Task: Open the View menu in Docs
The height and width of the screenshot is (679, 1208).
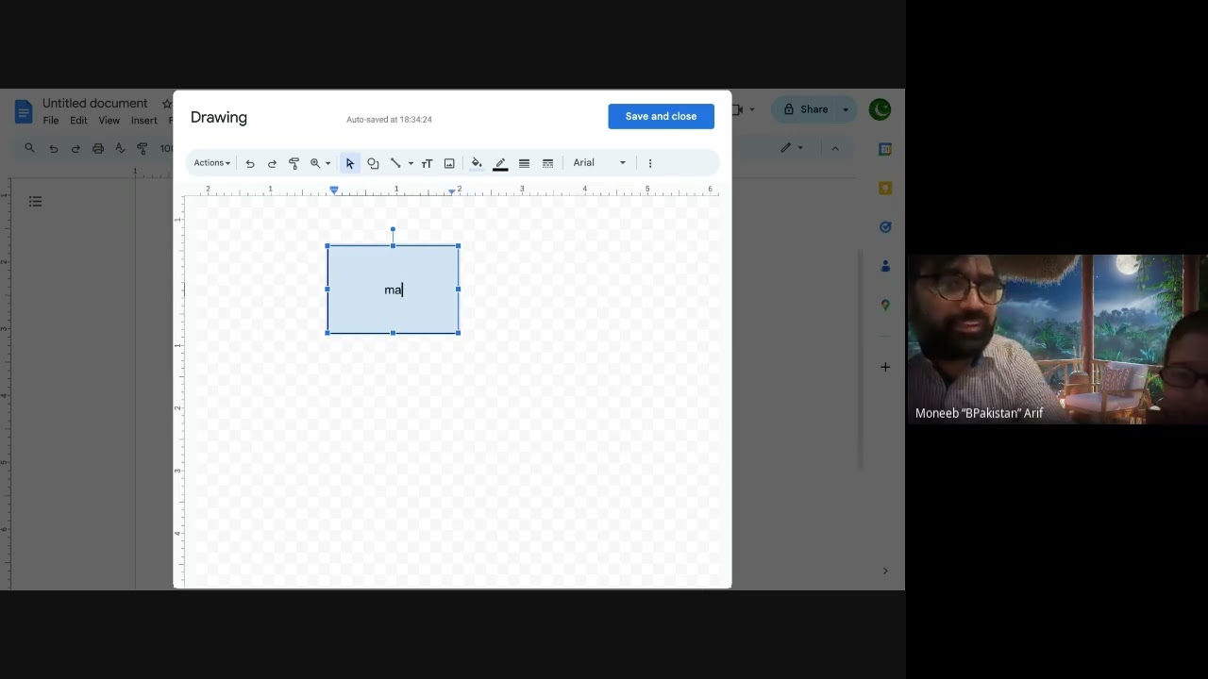Action: coord(109,121)
